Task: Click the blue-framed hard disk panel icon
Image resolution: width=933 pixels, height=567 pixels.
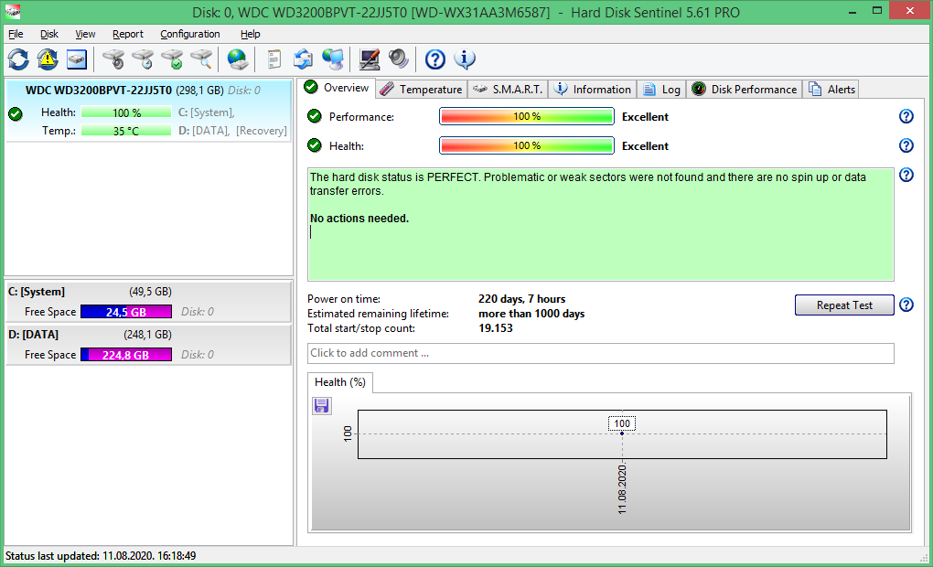Action: tap(77, 59)
